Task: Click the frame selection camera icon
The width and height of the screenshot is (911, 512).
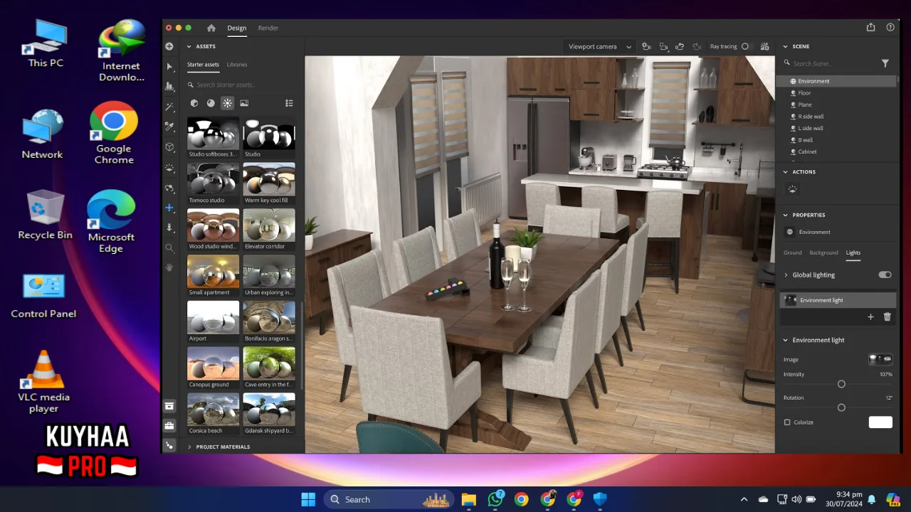Action: [x=663, y=46]
